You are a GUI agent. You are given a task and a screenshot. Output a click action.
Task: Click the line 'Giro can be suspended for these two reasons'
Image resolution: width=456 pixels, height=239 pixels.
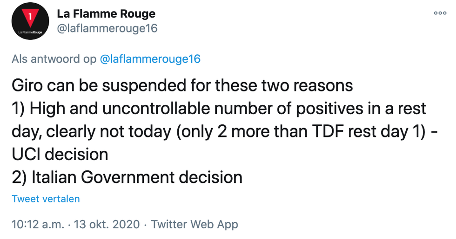pos(182,85)
